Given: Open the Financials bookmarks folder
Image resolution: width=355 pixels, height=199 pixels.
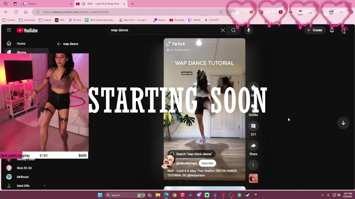Looking at the screenshot, I should [x=27, y=20].
